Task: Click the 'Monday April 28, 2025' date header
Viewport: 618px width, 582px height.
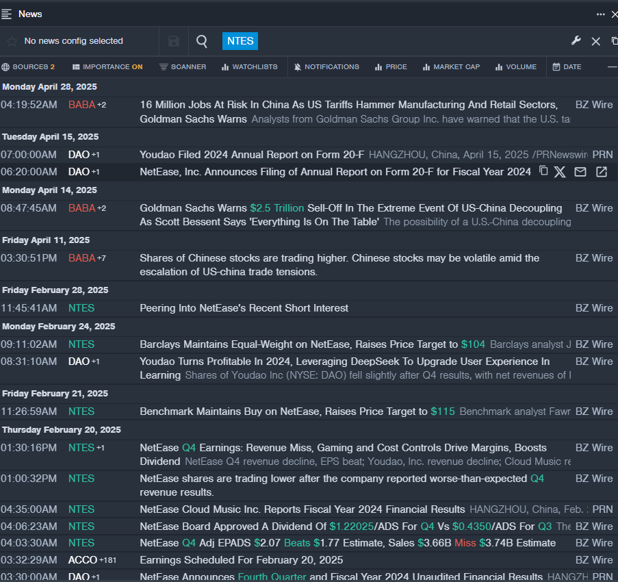Action: click(x=50, y=87)
